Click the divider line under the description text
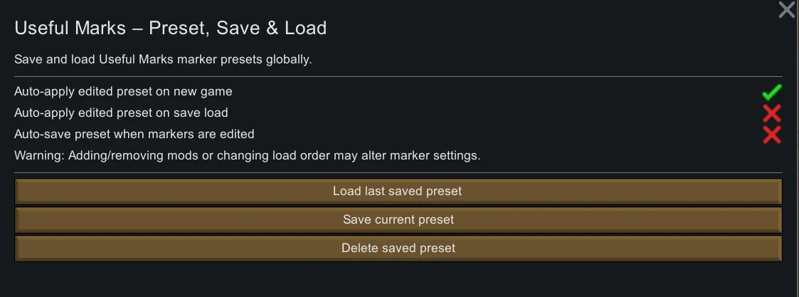Screen dimensions: 799x297 click(x=398, y=76)
